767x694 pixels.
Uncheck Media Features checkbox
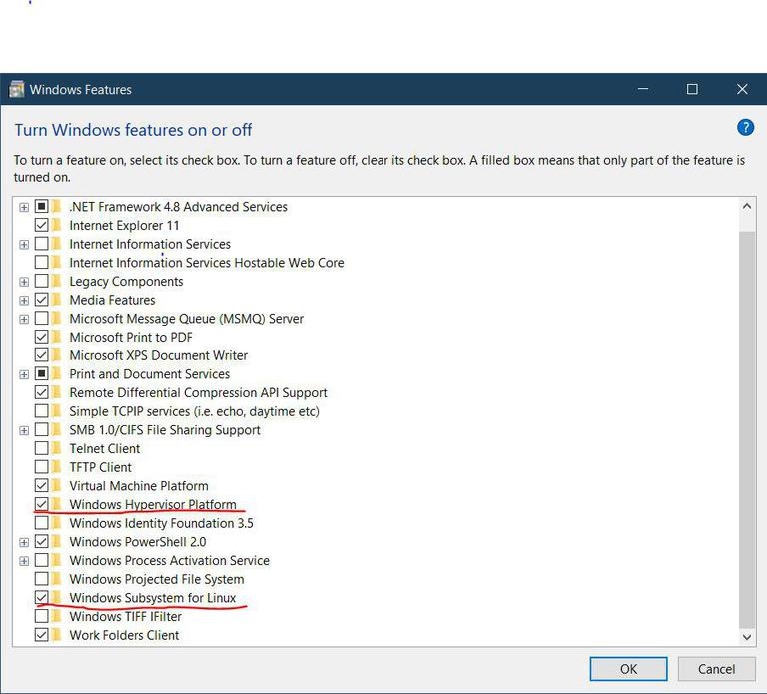[x=42, y=300]
